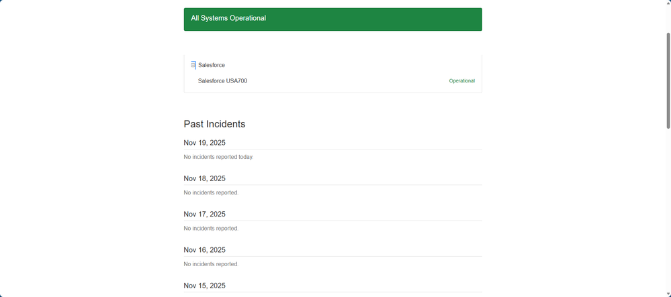Select the Nov 18, 2025 date heading
Screen dimensions: 671x297
(x=205, y=178)
